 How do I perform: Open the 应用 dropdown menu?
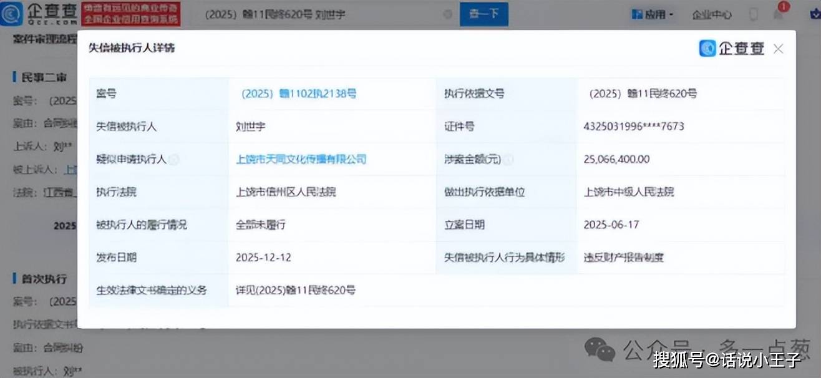653,14
